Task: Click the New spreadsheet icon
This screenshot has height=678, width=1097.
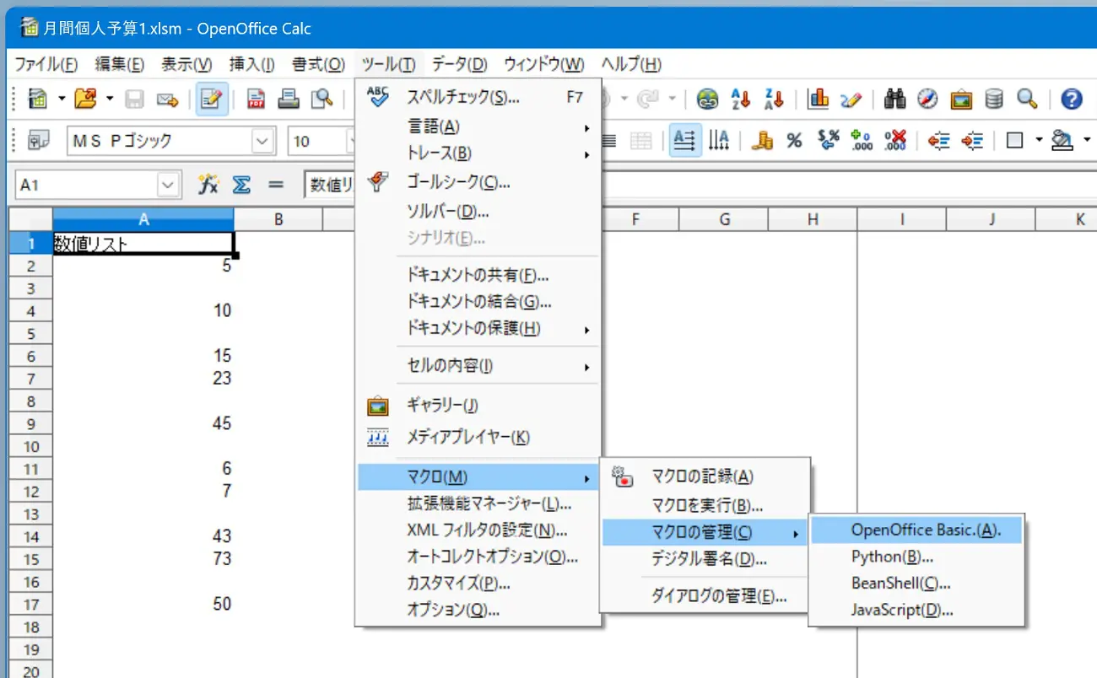Action: coord(37,99)
